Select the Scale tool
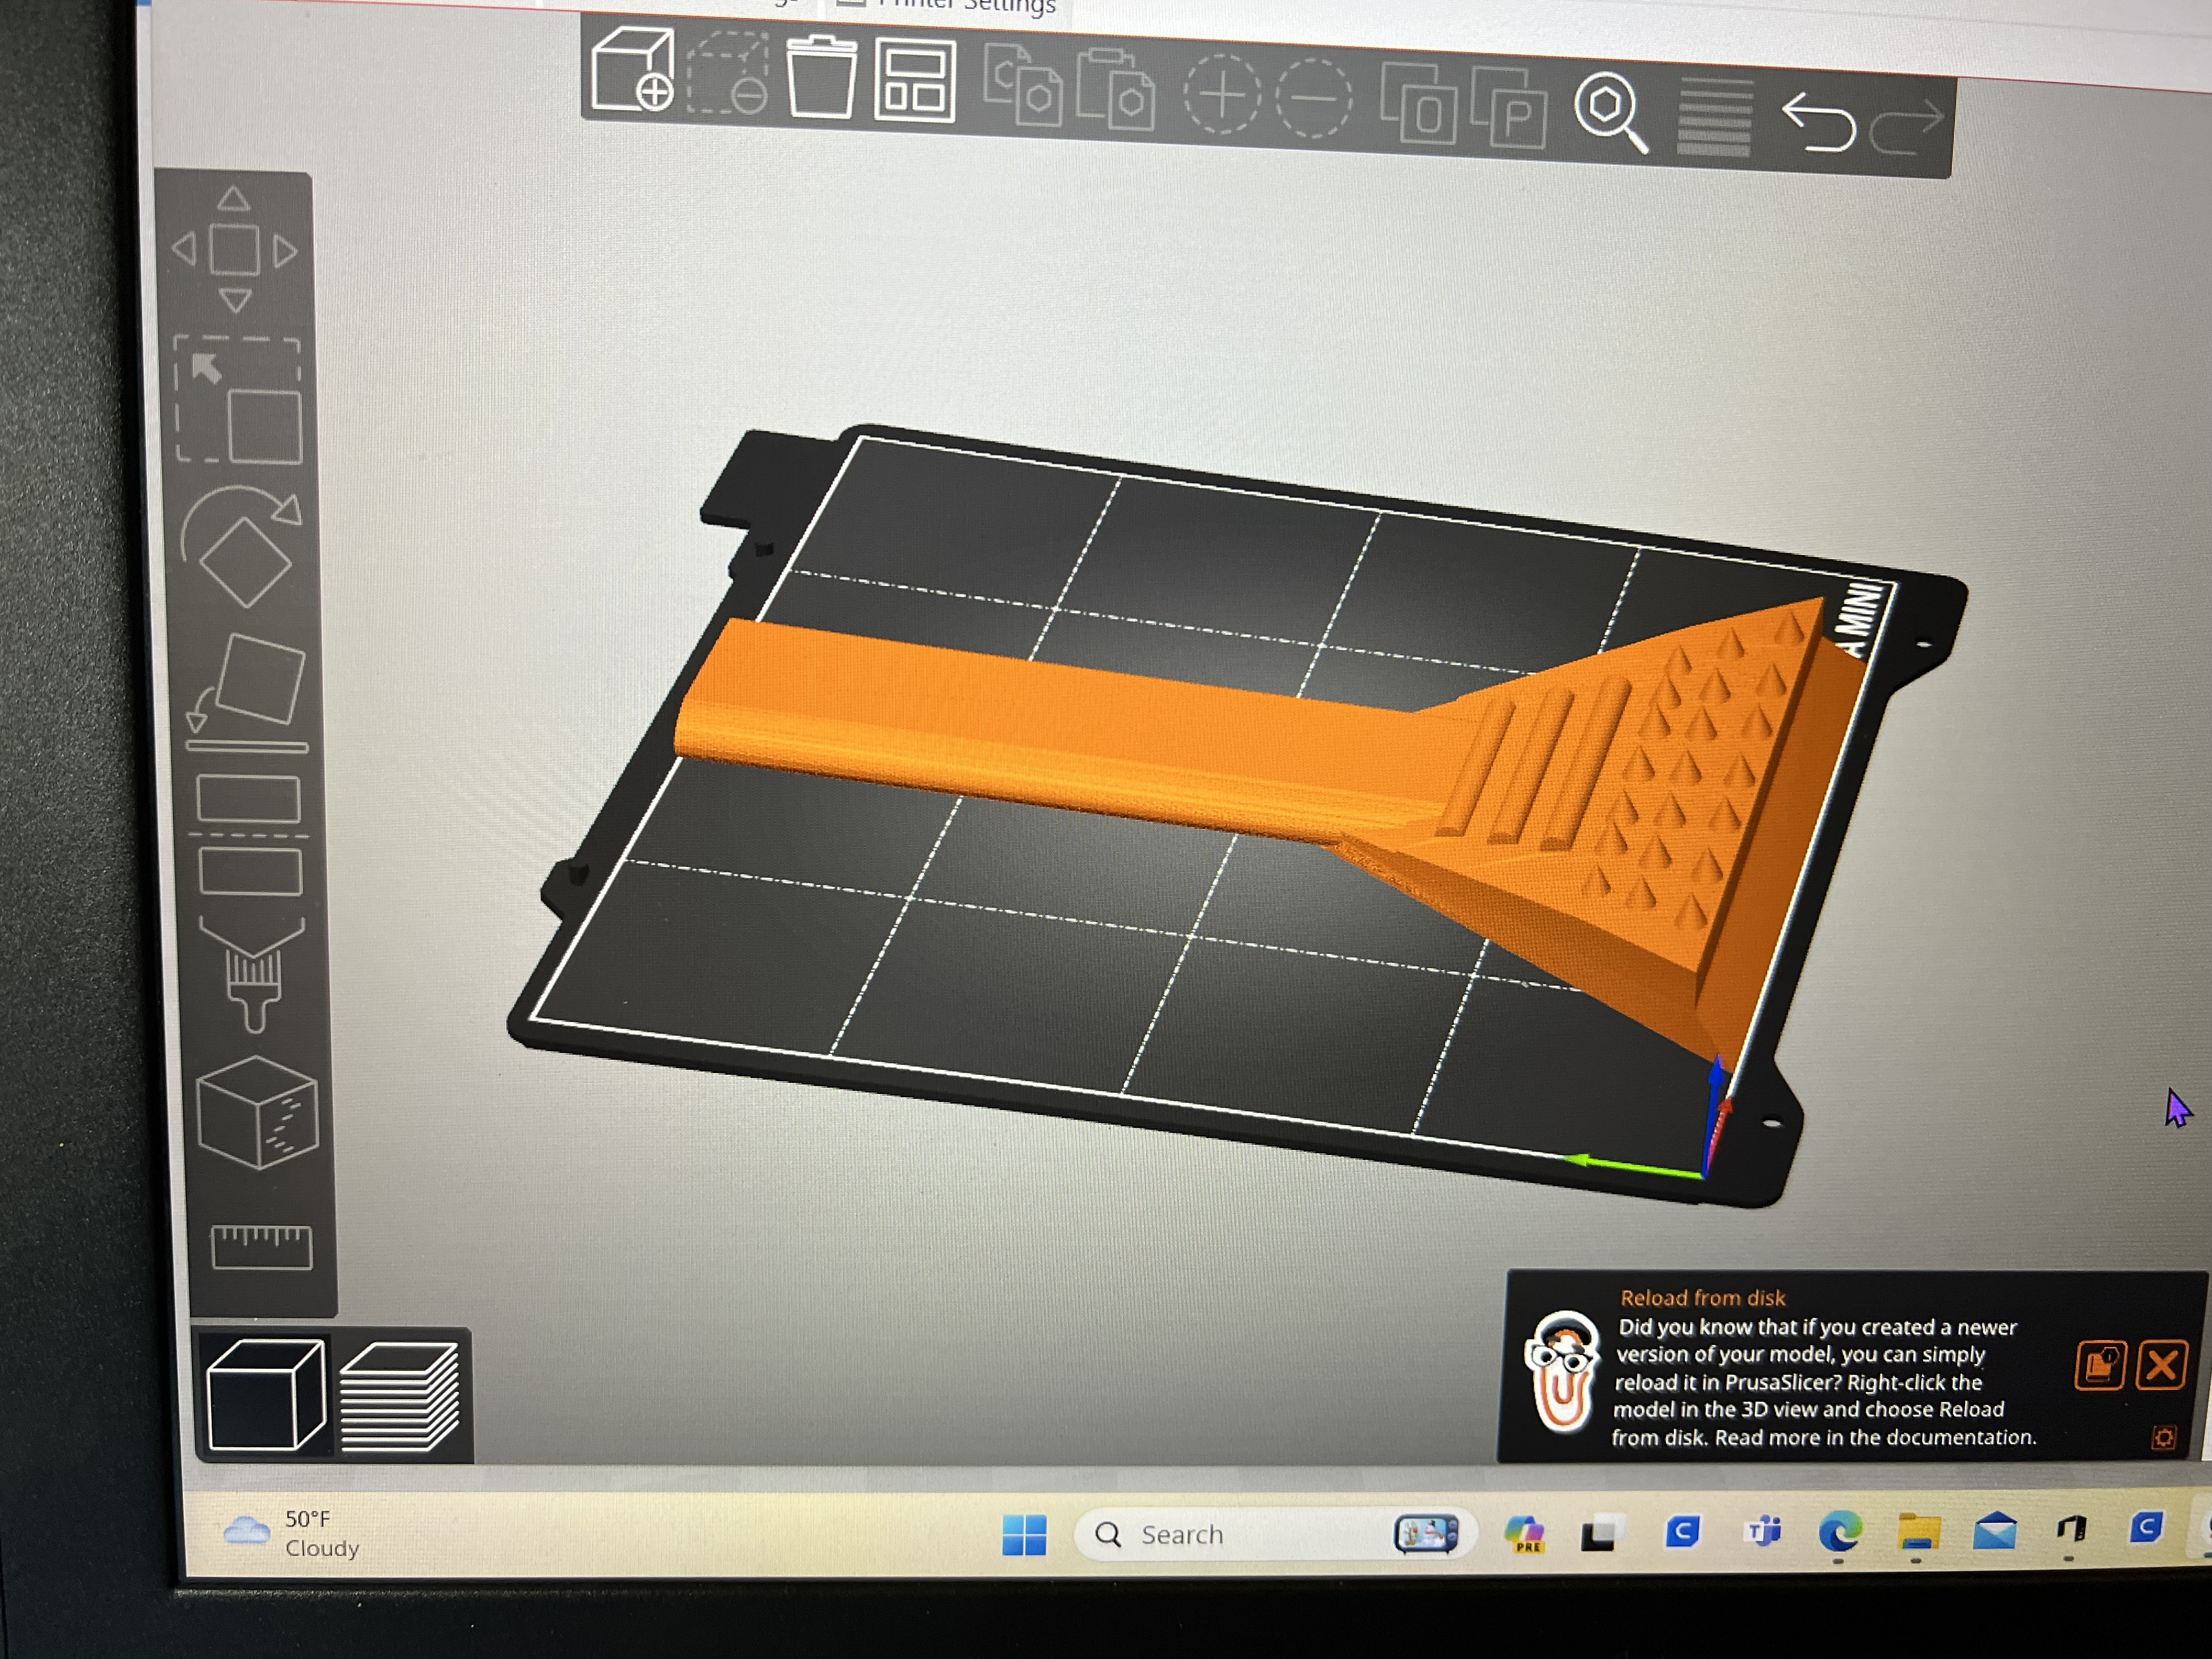This screenshot has width=2212, height=1659. click(239, 399)
